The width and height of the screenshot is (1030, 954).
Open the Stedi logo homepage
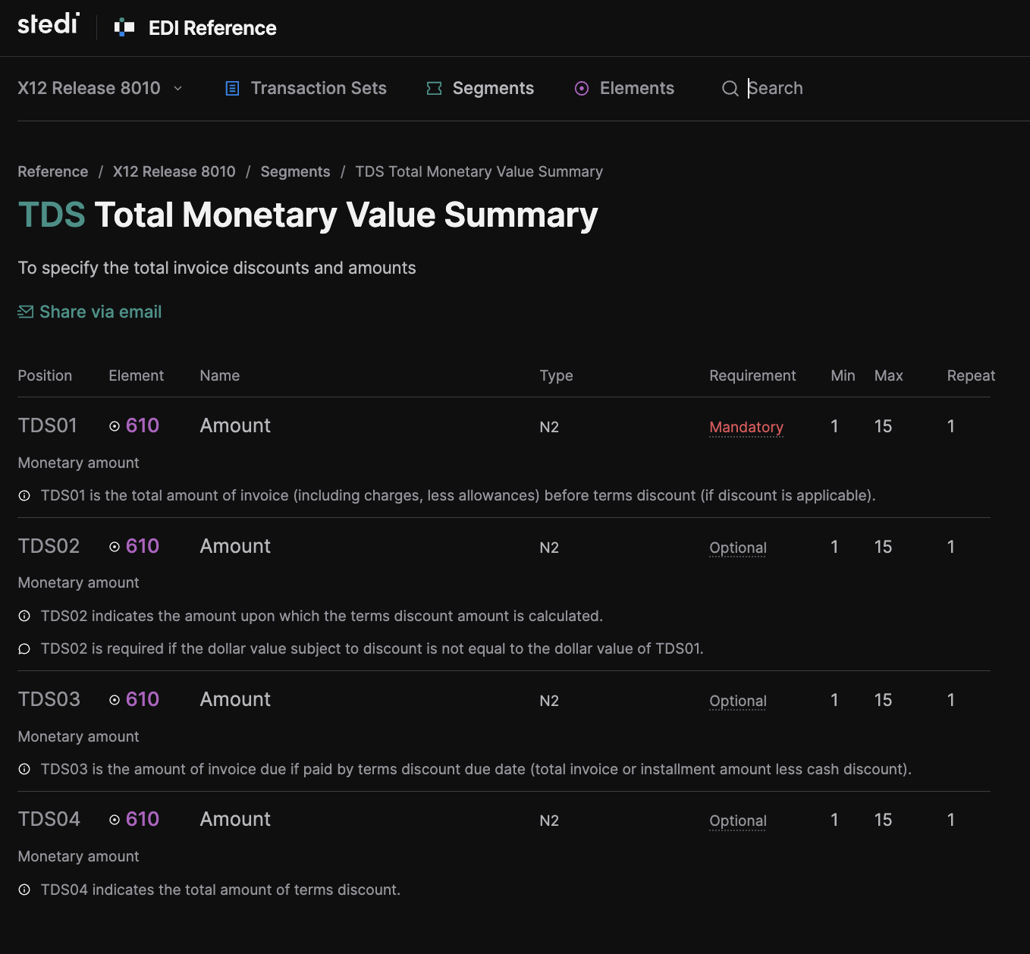click(x=49, y=24)
